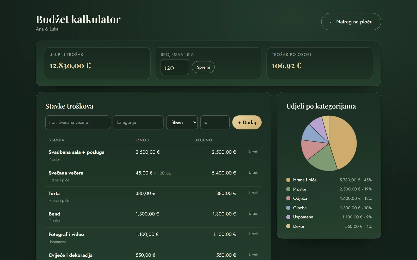This screenshot has width=417, height=260.
Task: Click the 'Bend' item name
Action: click(54, 214)
